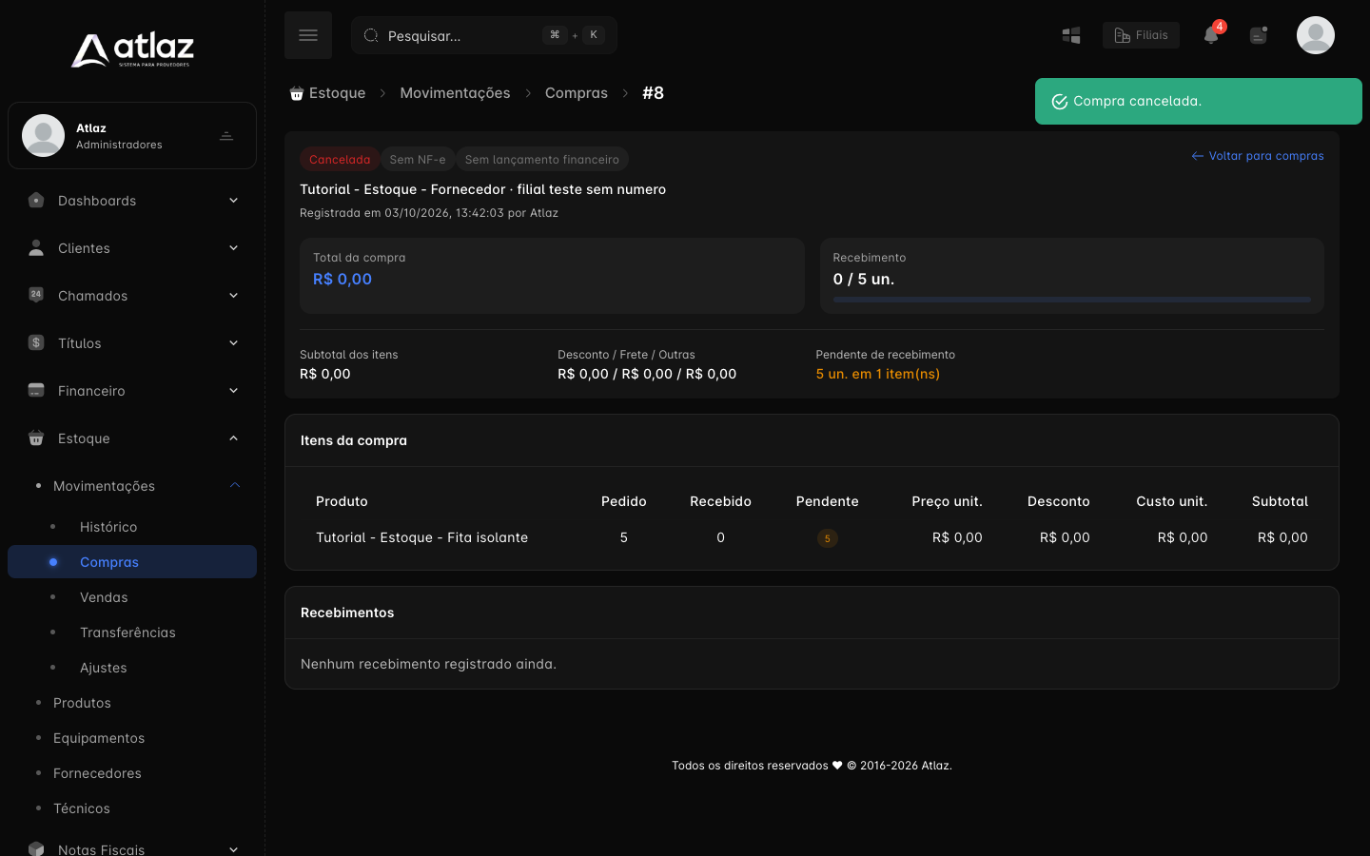
Task: Go to Estoque in the breadcrumb
Action: tap(327, 93)
